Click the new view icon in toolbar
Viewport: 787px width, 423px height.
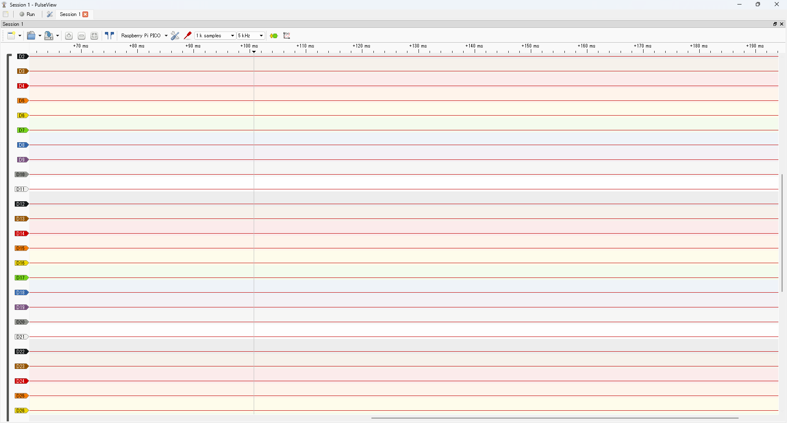click(11, 36)
